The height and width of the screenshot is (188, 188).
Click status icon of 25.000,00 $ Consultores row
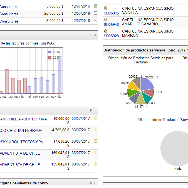pos(95,13)
